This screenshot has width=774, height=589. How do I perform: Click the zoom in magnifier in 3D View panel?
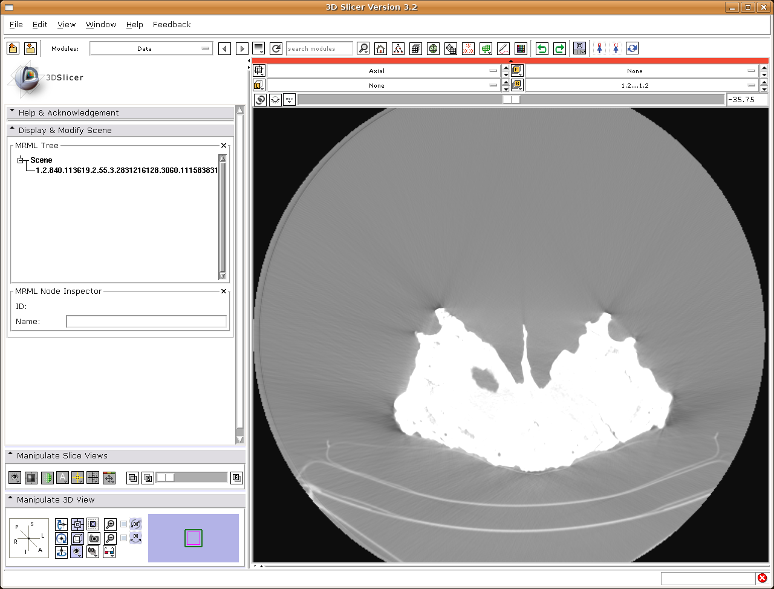point(110,524)
